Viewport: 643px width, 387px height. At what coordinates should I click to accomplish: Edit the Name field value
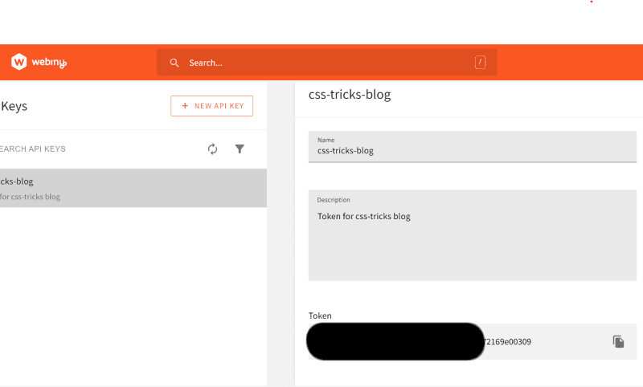pos(473,150)
